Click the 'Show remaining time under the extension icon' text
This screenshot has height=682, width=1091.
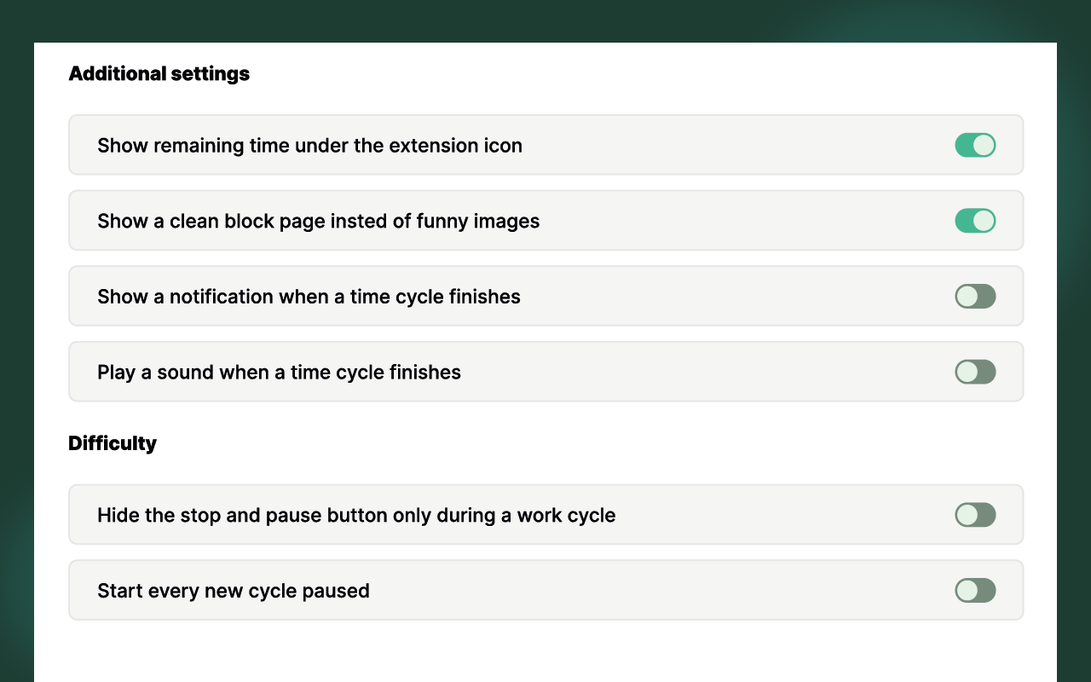click(x=309, y=146)
